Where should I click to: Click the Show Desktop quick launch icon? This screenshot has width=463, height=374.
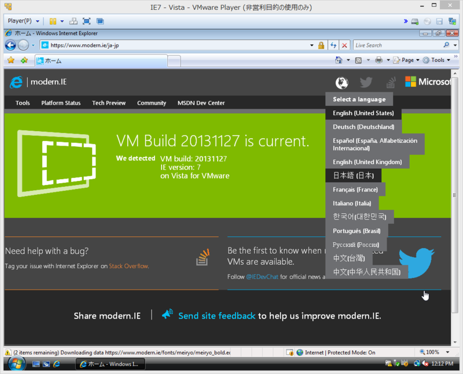pyautogui.click(x=36, y=364)
